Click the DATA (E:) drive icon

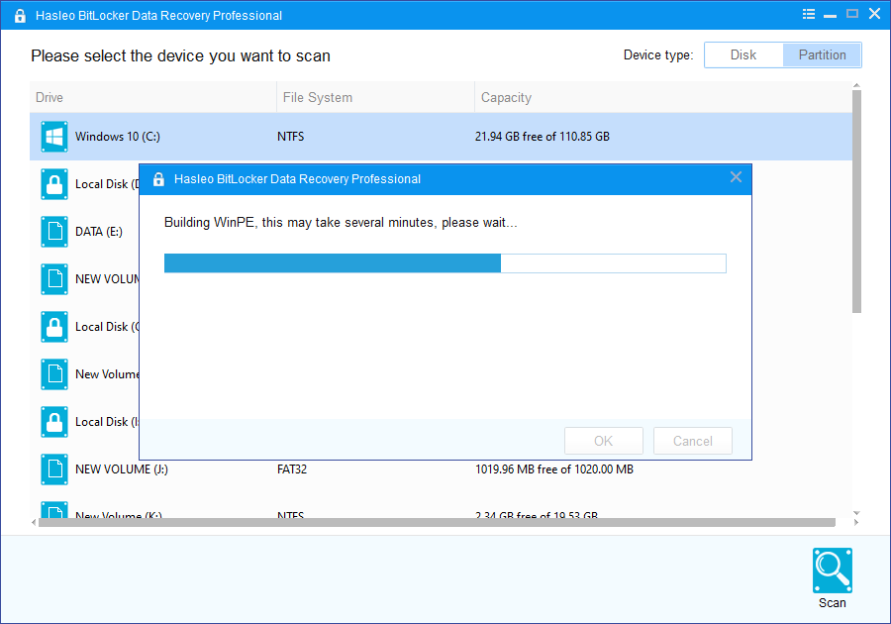point(54,232)
